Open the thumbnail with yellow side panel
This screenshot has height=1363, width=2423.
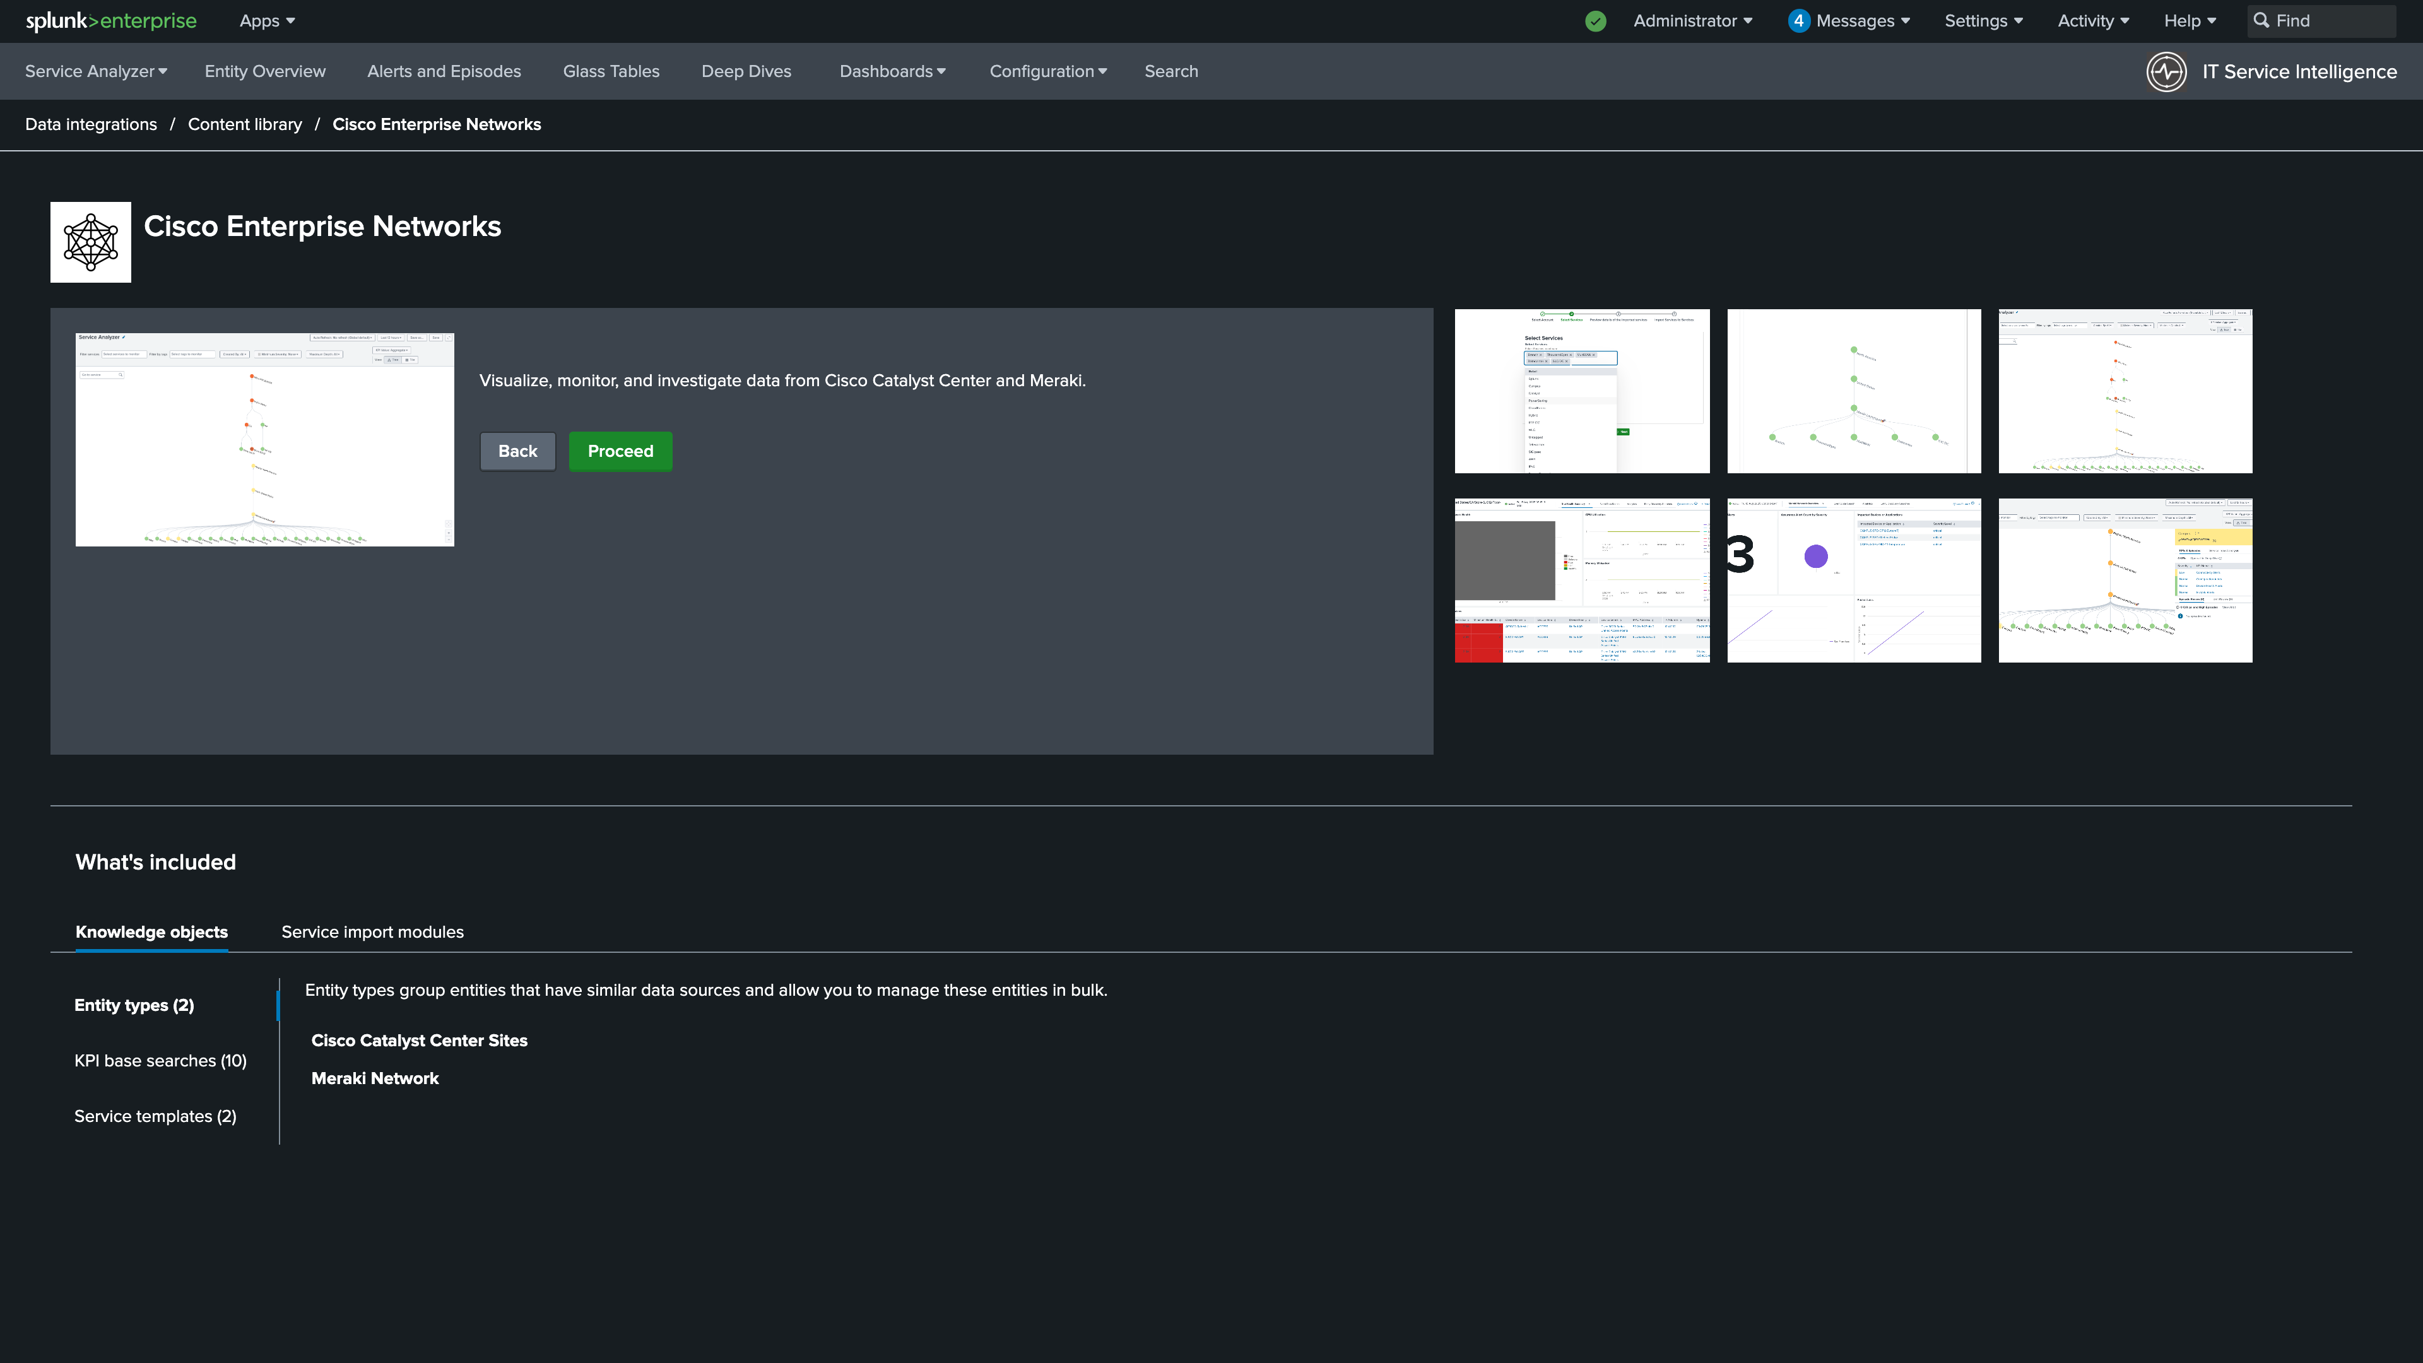click(x=2126, y=581)
